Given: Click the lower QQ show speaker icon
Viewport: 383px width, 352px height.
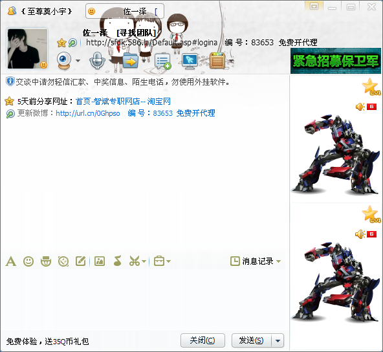Looking at the screenshot, I should 360,234.
